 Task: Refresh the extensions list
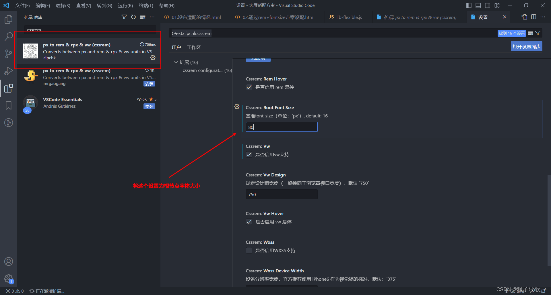[x=133, y=17]
